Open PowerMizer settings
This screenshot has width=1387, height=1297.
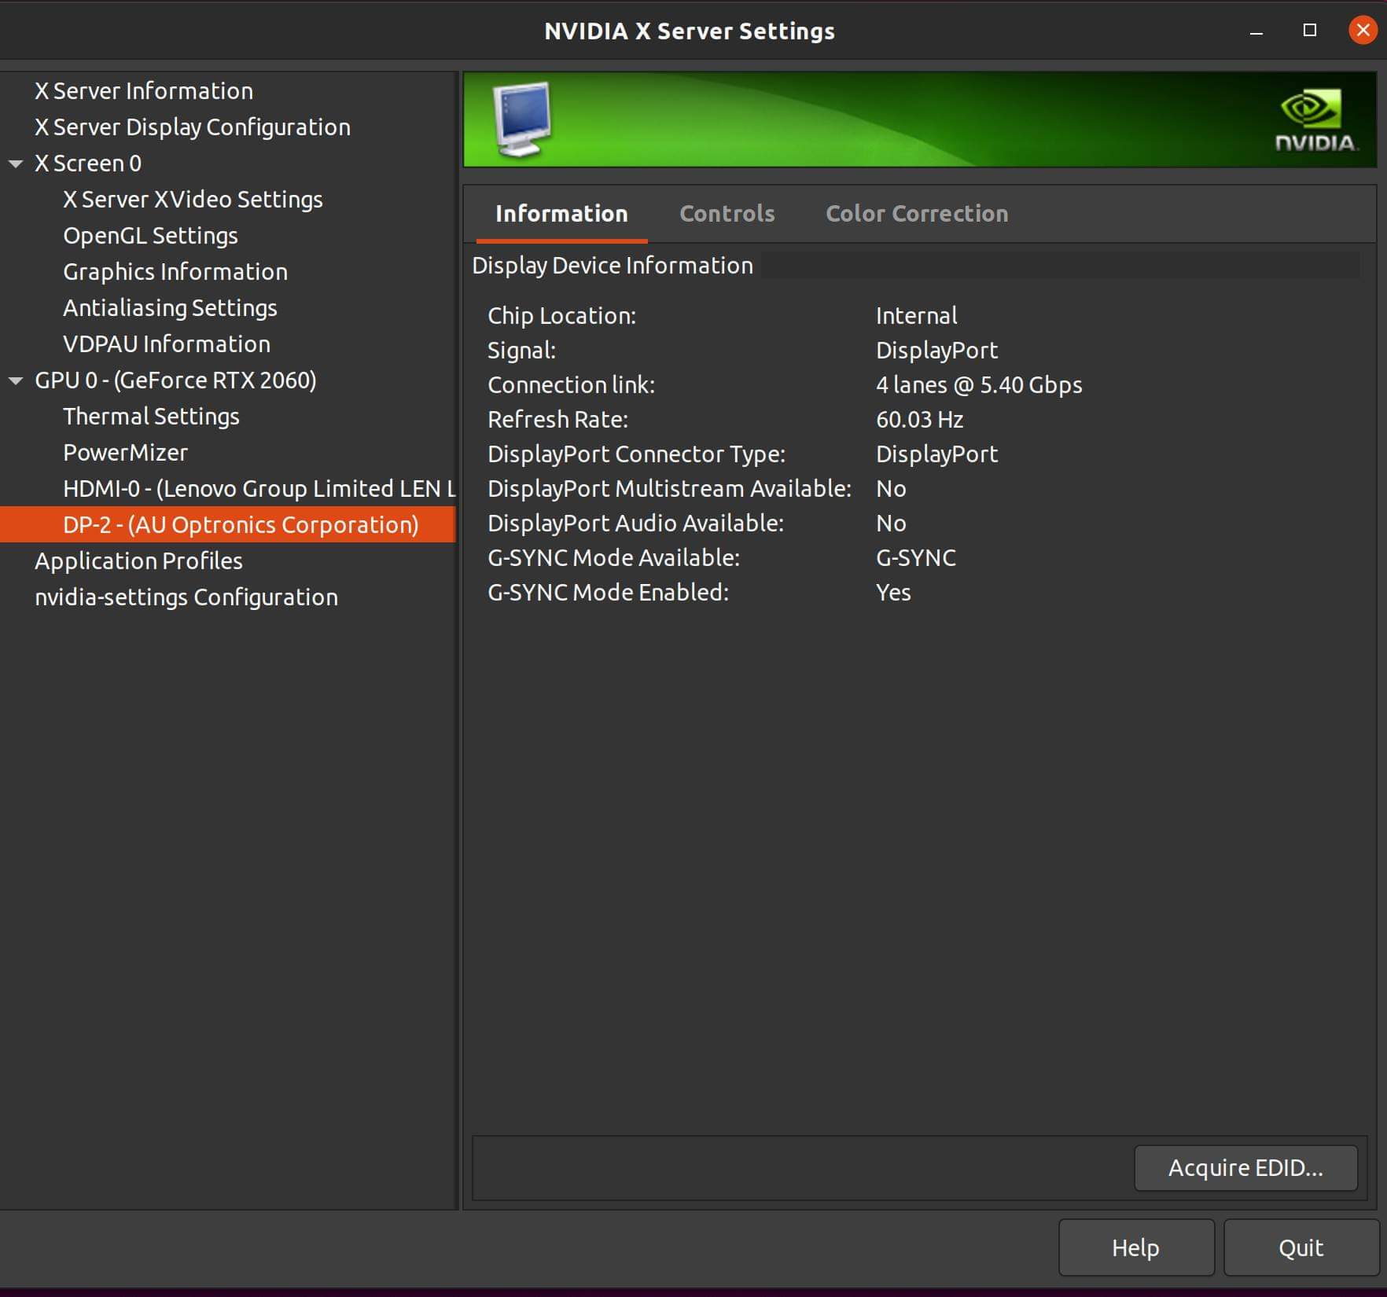tap(125, 453)
